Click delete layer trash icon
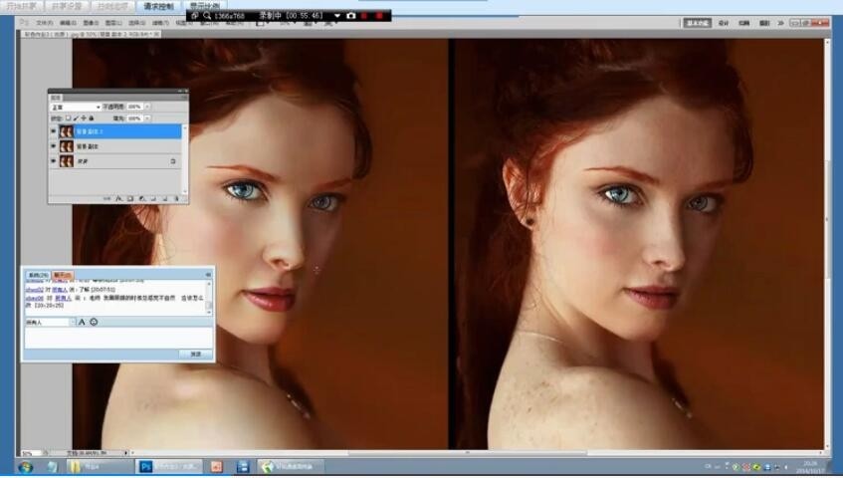 (x=176, y=199)
